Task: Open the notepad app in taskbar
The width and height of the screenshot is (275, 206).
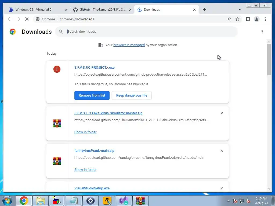Action: tap(74, 201)
